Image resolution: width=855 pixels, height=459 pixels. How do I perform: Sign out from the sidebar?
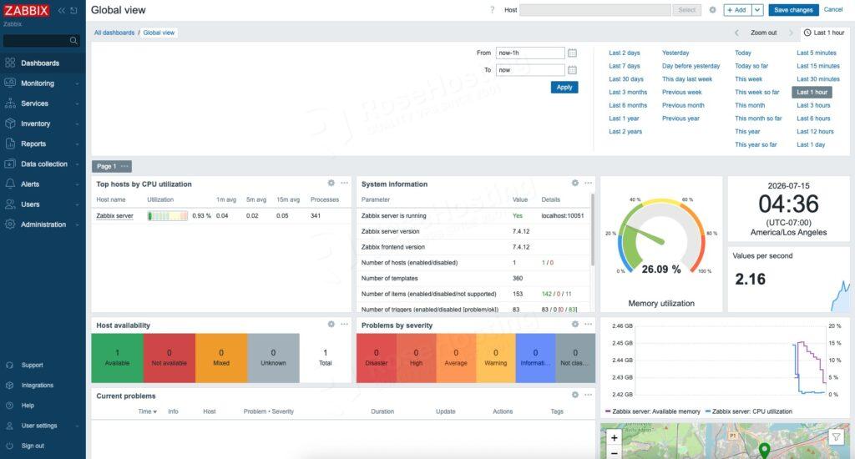(43, 446)
